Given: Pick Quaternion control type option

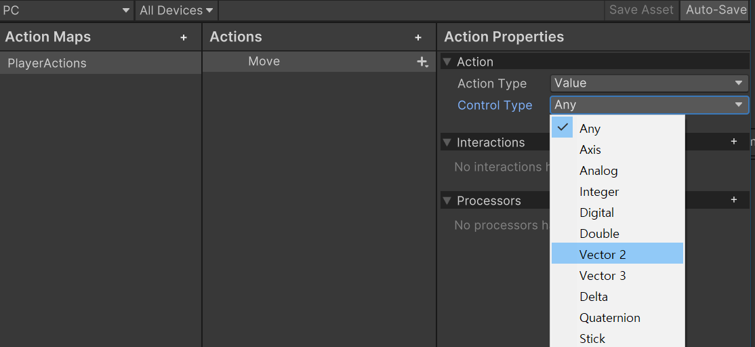Looking at the screenshot, I should pos(609,318).
